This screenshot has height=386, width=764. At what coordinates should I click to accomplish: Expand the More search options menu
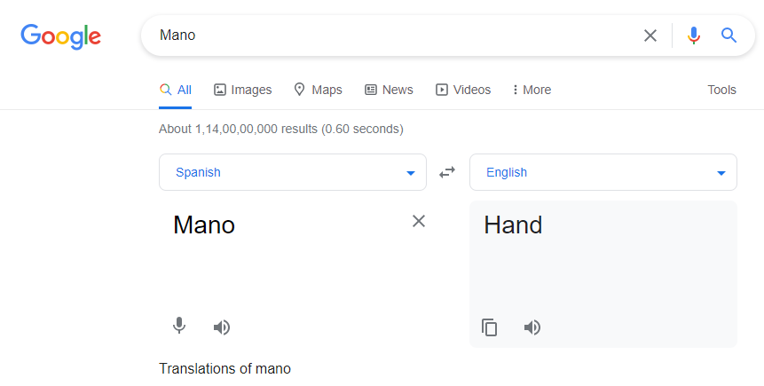(x=532, y=90)
